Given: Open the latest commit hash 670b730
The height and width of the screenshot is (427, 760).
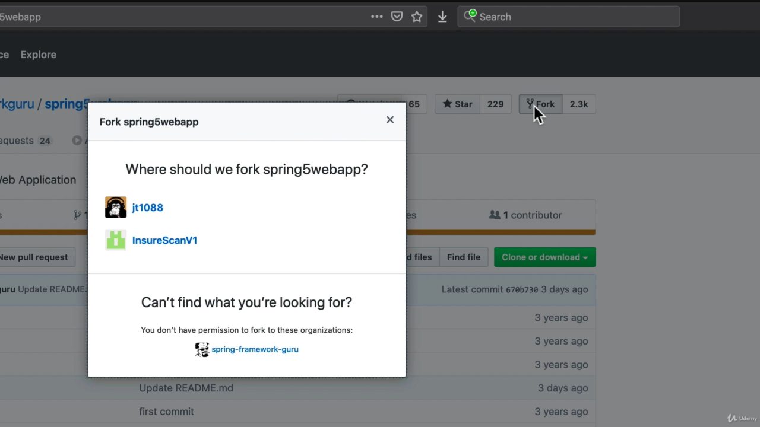Looking at the screenshot, I should 521,290.
